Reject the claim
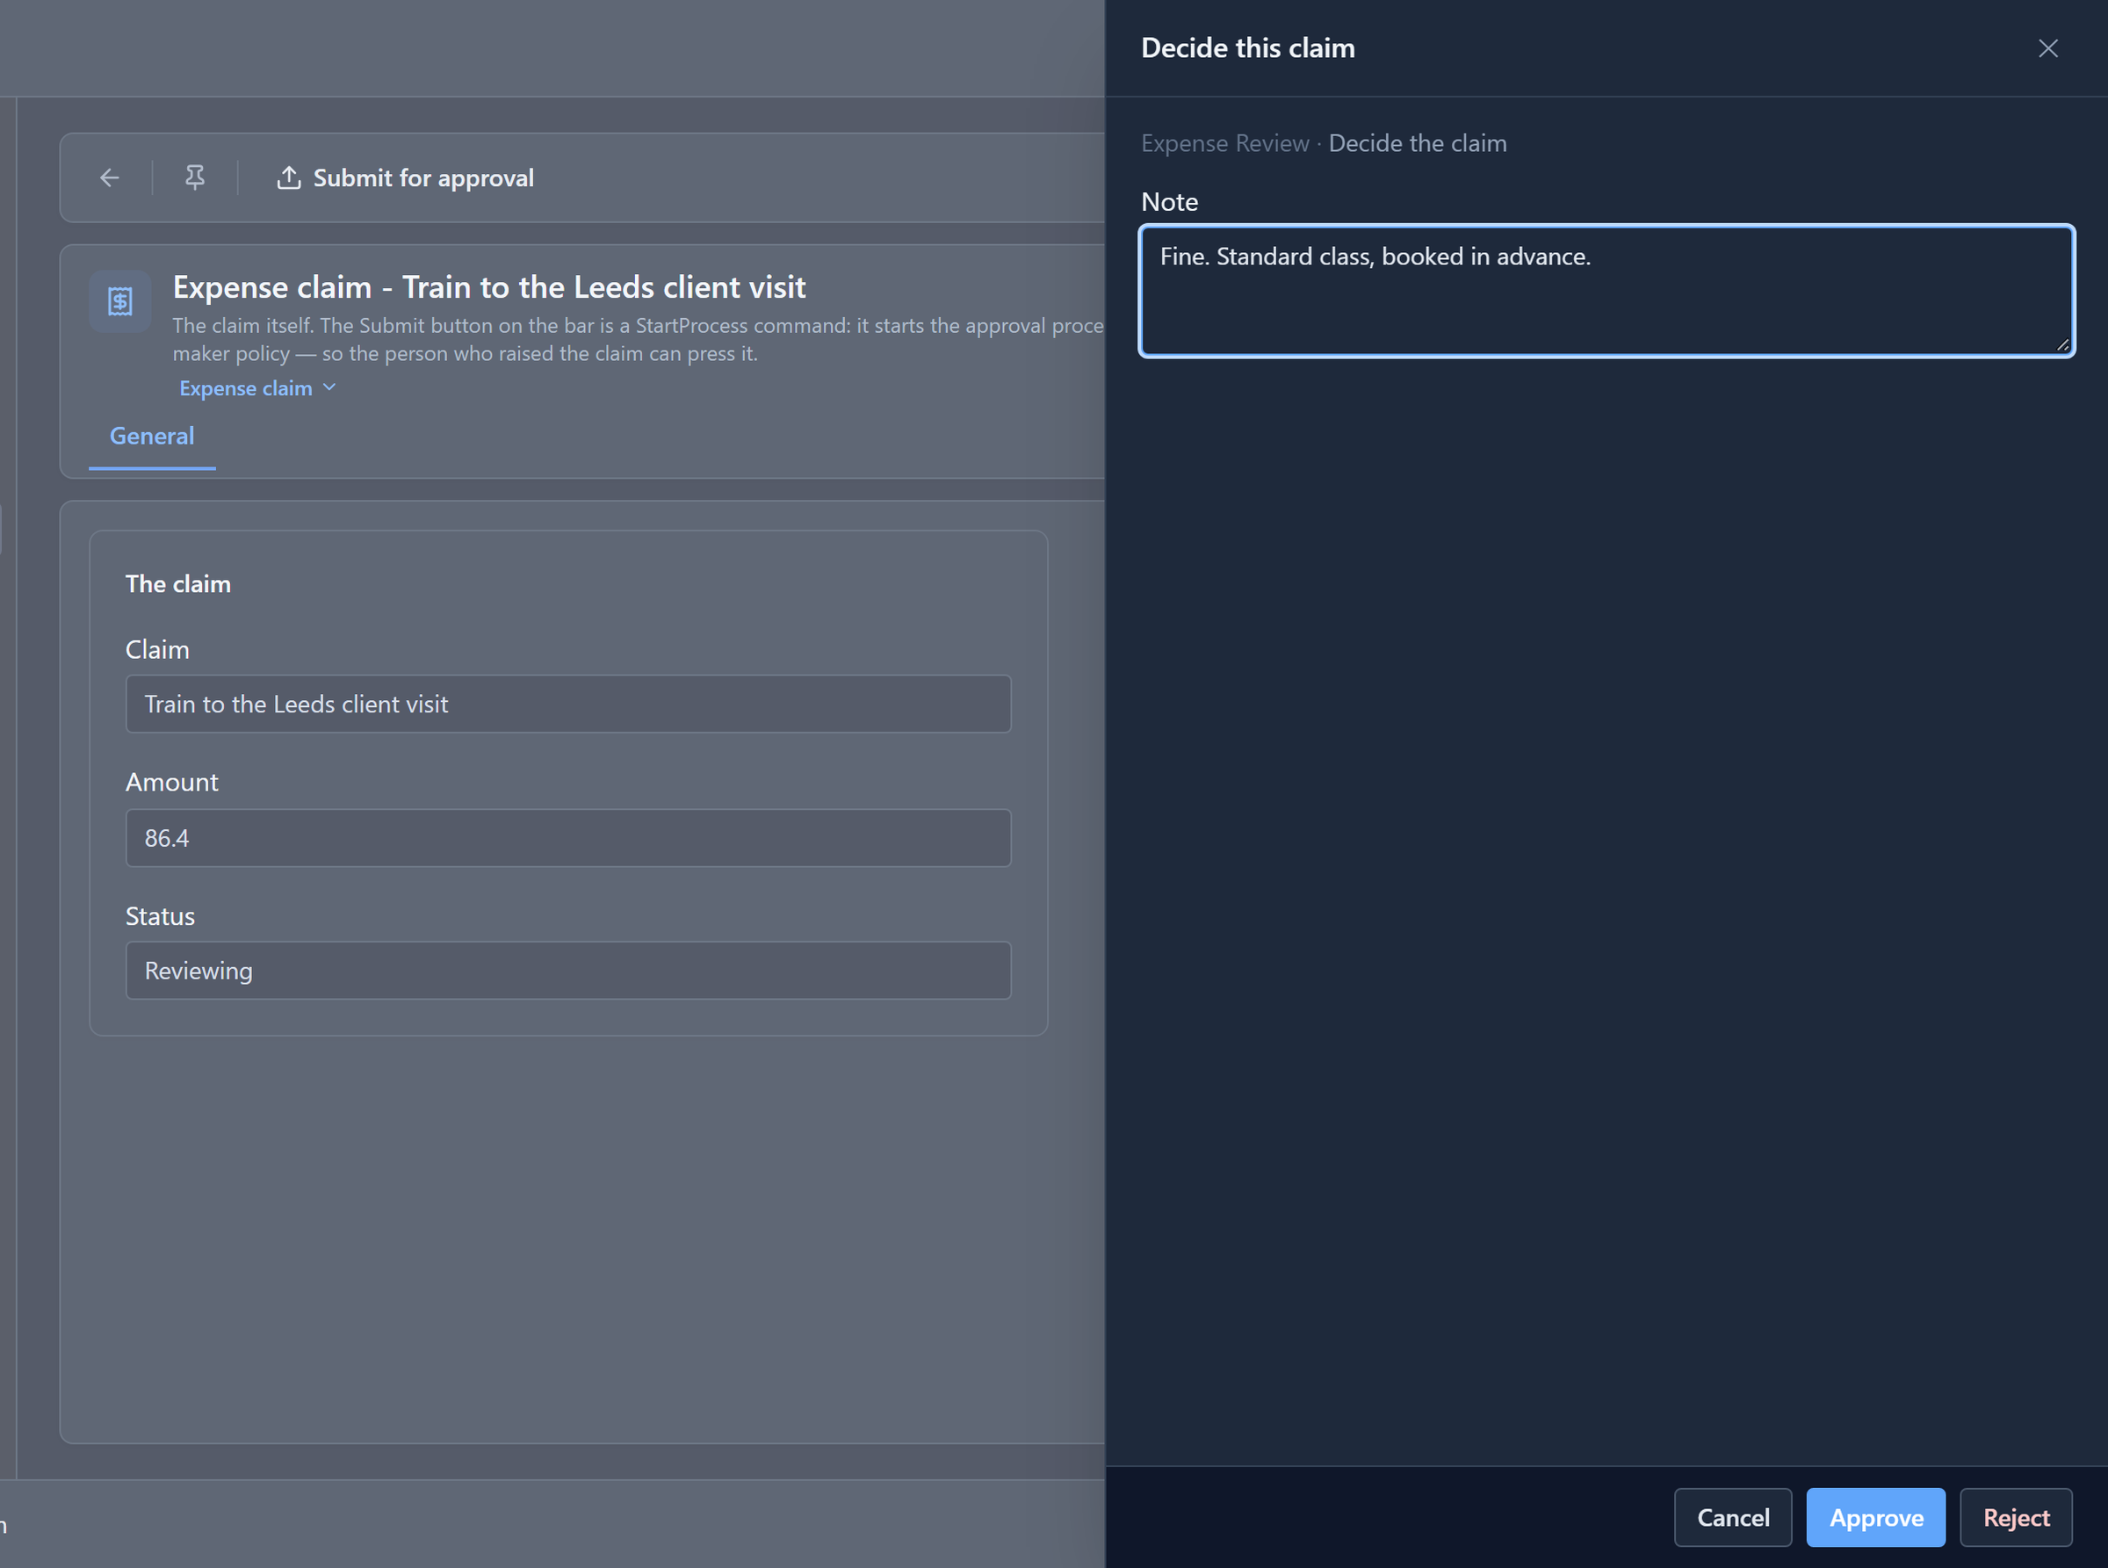The height and width of the screenshot is (1568, 2108). (2016, 1517)
